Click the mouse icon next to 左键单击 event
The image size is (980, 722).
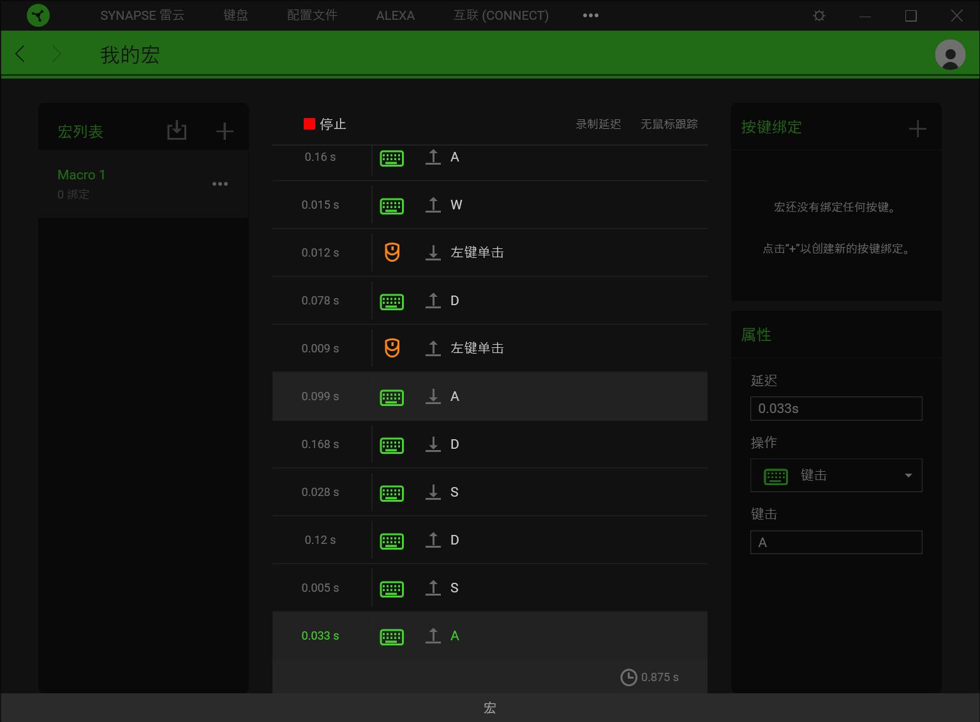[392, 252]
